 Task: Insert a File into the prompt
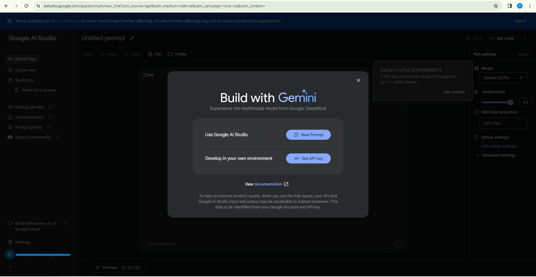(155, 54)
